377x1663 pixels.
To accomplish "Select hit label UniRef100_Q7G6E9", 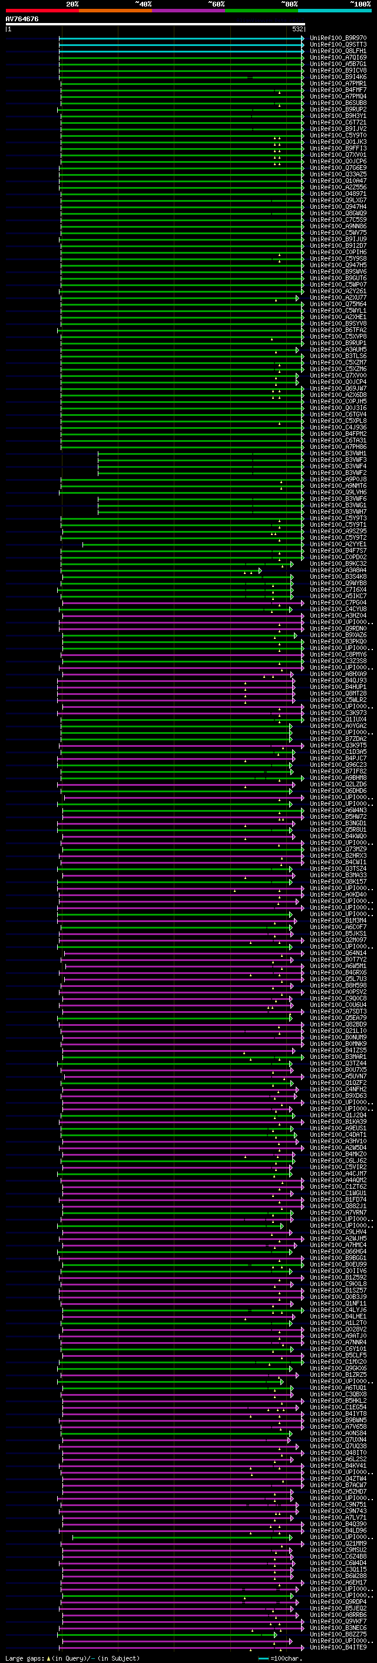I will 338,168.
